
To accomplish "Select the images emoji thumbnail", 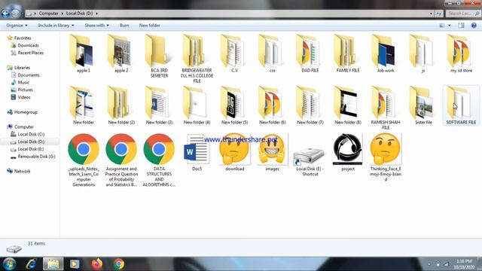I will click(273, 152).
